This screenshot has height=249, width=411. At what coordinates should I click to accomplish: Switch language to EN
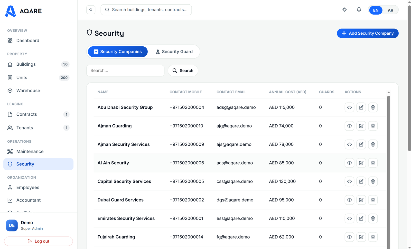[376, 10]
